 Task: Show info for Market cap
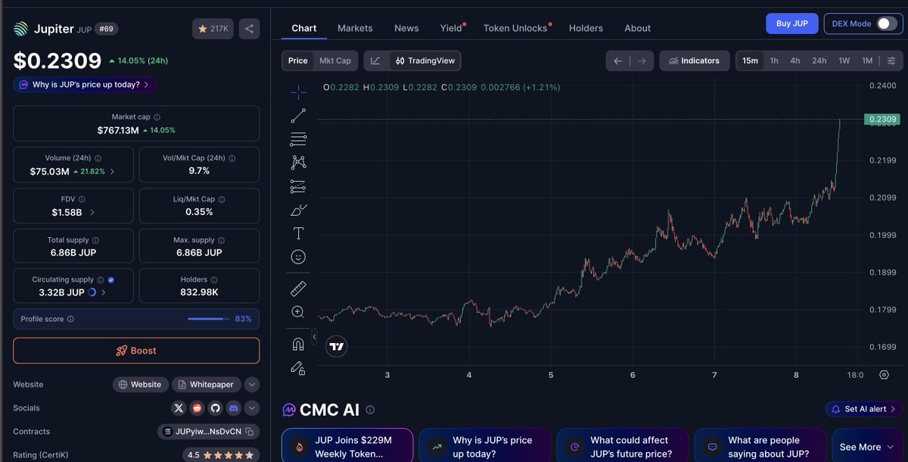157,117
